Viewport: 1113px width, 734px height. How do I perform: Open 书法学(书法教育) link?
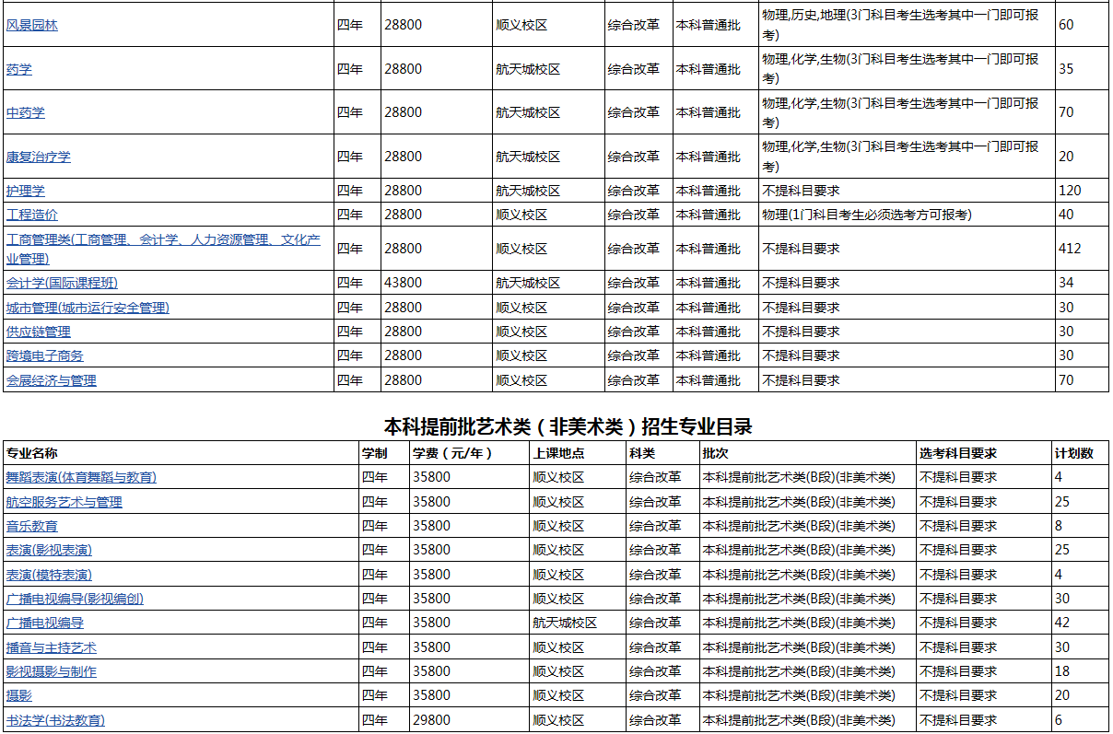(55, 720)
